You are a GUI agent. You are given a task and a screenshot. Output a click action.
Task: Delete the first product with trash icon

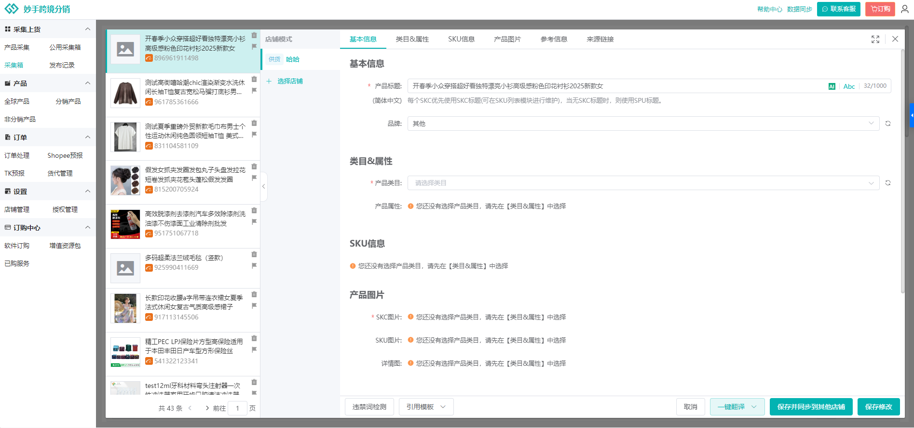254,35
